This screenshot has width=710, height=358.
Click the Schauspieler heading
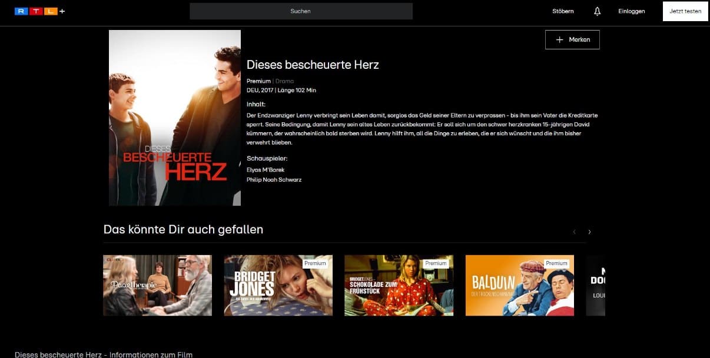tap(267, 158)
